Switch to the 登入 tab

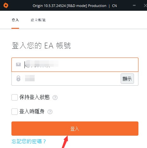coord(15,20)
